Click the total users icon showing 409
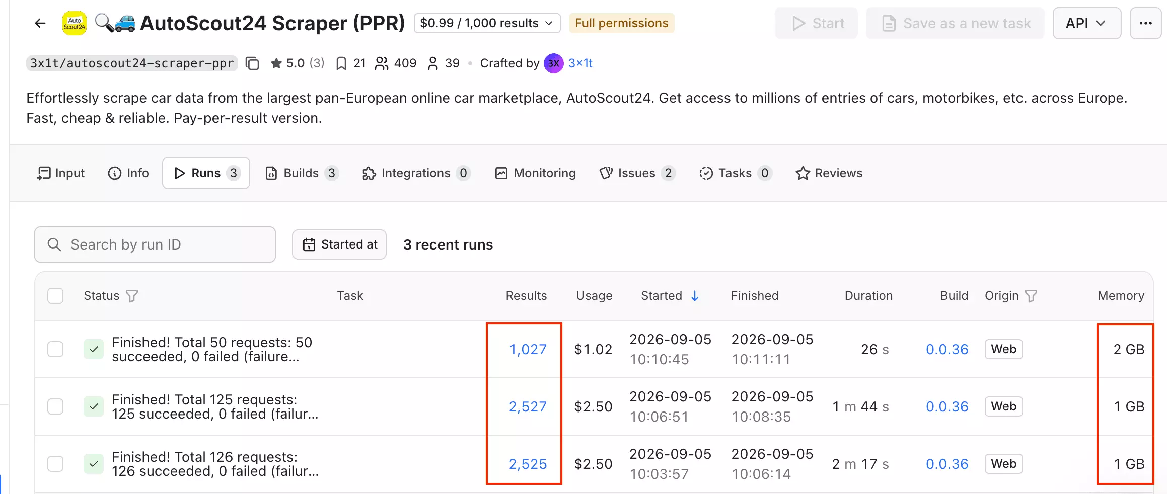1167x494 pixels. [382, 63]
